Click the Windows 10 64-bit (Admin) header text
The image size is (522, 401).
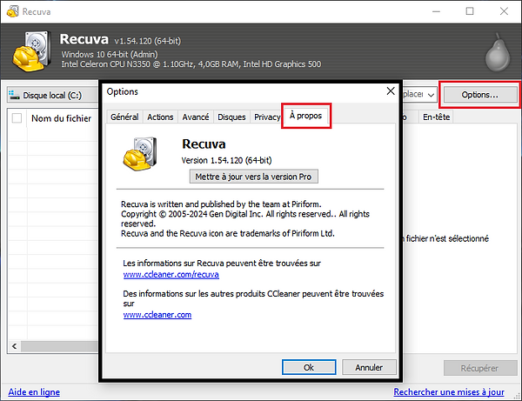(x=110, y=54)
